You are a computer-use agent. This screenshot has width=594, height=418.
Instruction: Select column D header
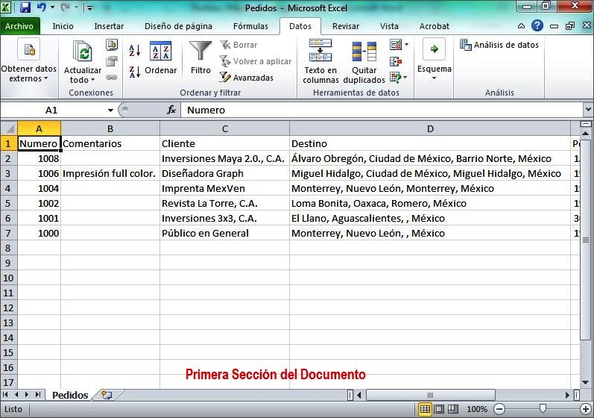pos(430,128)
